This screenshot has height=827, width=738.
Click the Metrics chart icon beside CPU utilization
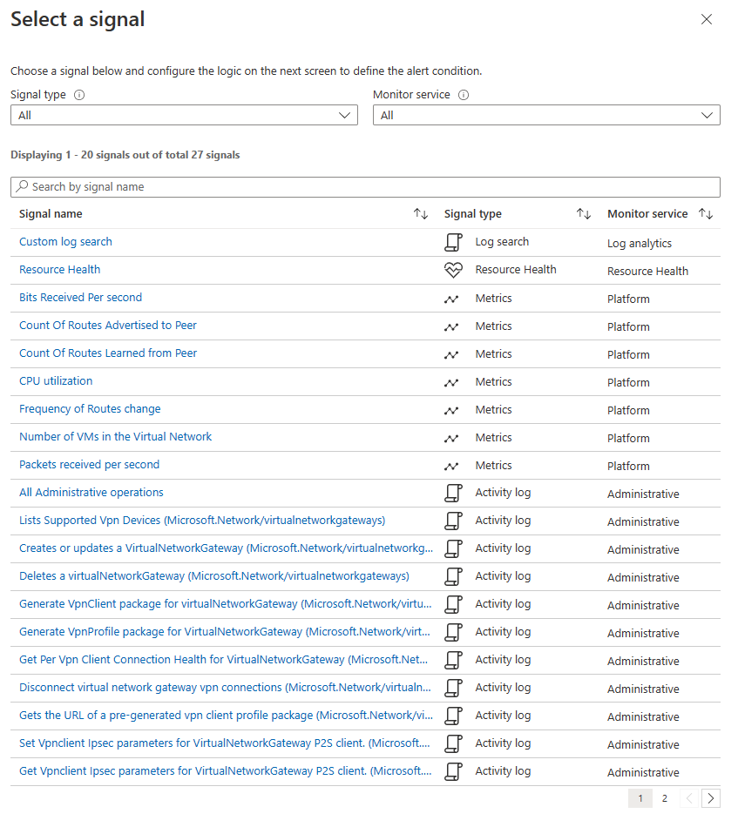(x=452, y=381)
